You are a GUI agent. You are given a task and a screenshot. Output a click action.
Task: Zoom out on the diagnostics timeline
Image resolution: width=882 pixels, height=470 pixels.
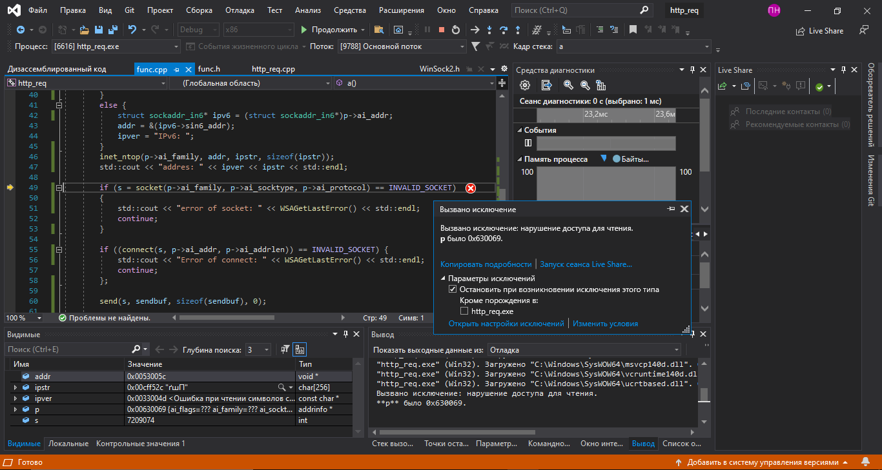tap(585, 85)
